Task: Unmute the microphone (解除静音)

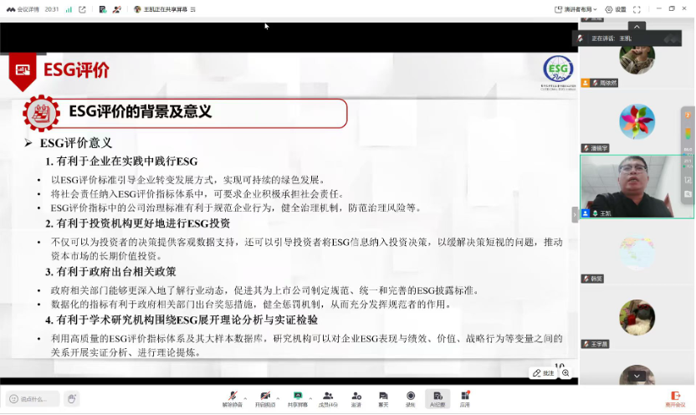Action: click(x=233, y=399)
